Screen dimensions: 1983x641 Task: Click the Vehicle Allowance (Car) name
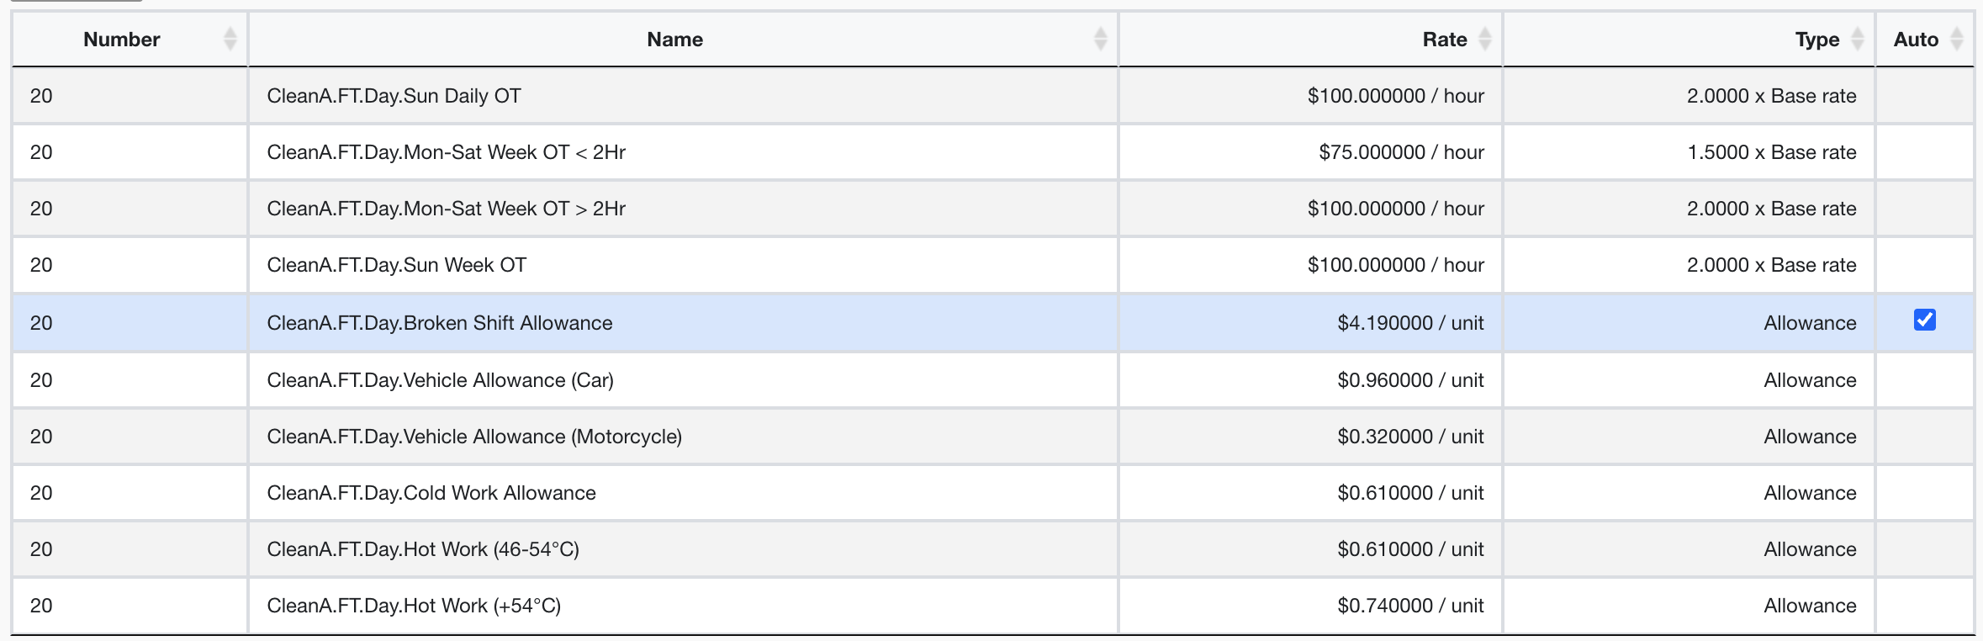(x=440, y=380)
